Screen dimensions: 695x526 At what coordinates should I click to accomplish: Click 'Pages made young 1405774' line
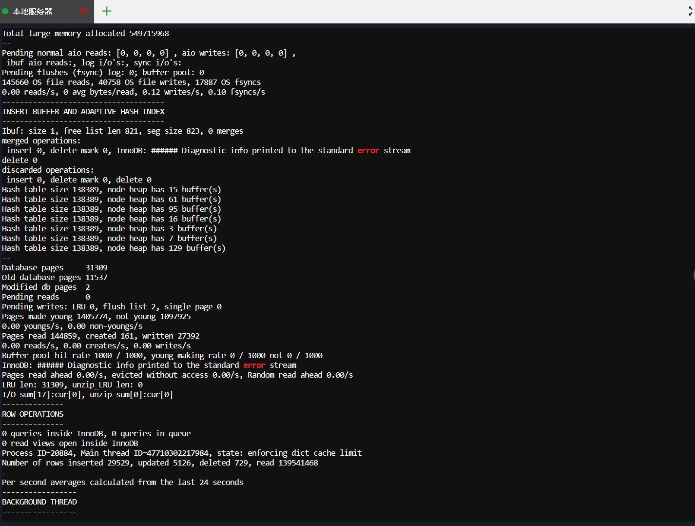[x=97, y=316]
